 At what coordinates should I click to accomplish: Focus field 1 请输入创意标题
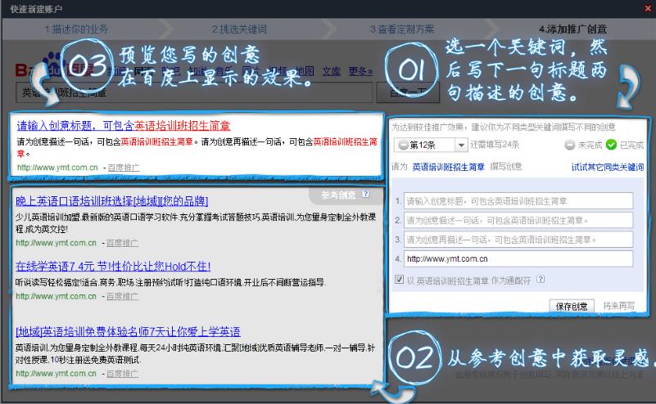point(518,201)
